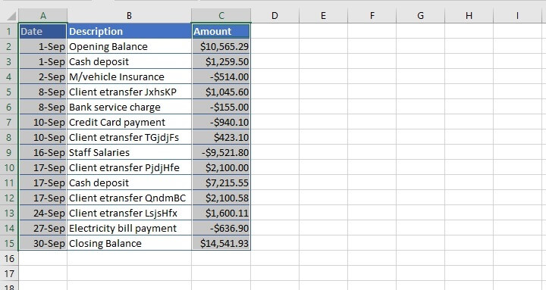Select the Cash deposit cell in row 11
This screenshot has height=290, width=546.
129,183
